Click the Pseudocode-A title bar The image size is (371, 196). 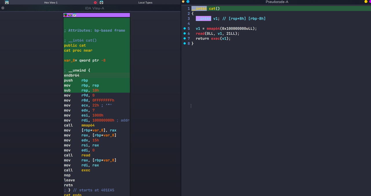(x=277, y=2)
